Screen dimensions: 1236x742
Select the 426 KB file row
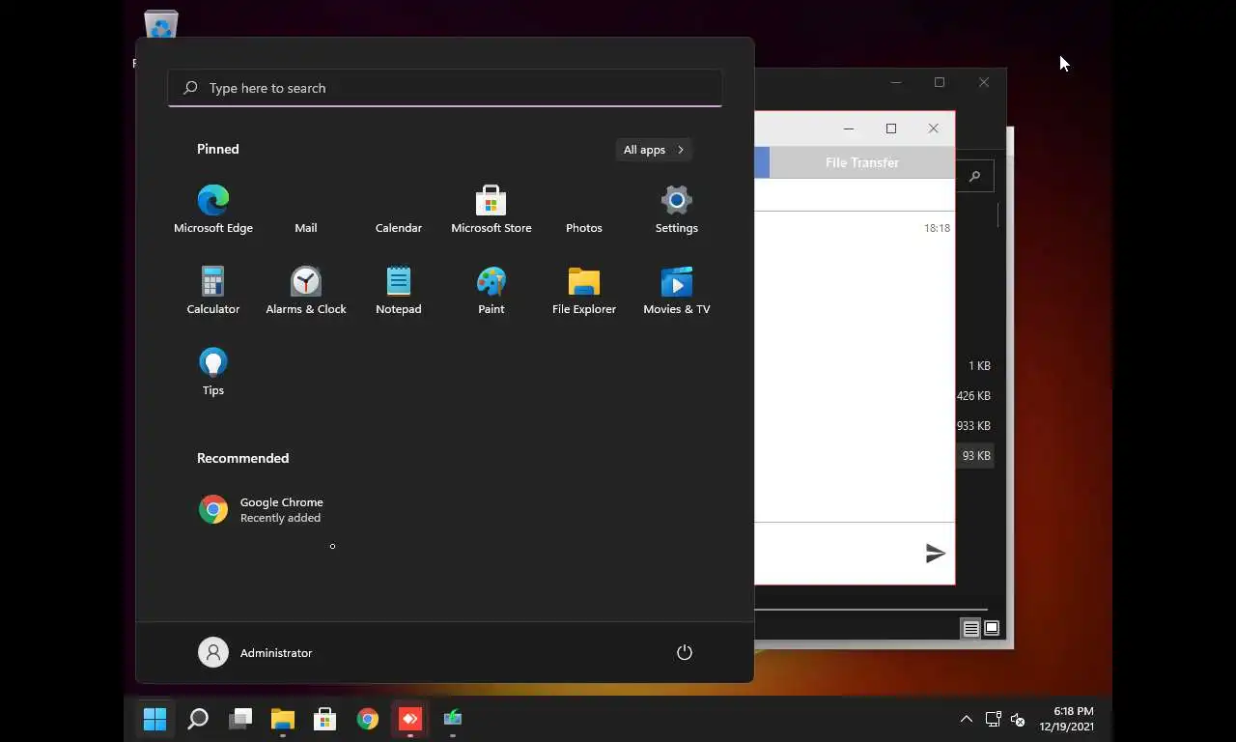coord(975,396)
